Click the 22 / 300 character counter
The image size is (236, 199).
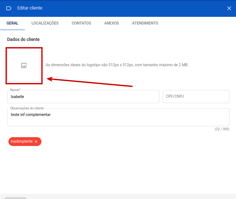222,129
